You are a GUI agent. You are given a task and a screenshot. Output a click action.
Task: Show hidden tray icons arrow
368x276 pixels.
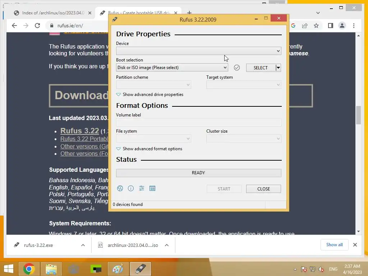(295, 269)
